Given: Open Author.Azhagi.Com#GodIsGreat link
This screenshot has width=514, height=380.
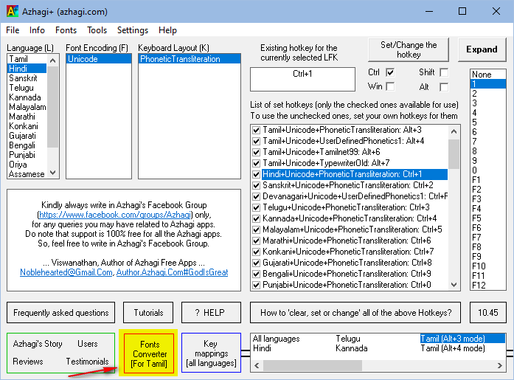Looking at the screenshot, I should click(x=172, y=272).
